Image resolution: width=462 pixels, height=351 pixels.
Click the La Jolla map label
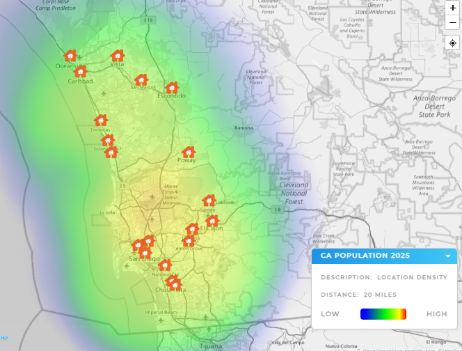[107, 212]
